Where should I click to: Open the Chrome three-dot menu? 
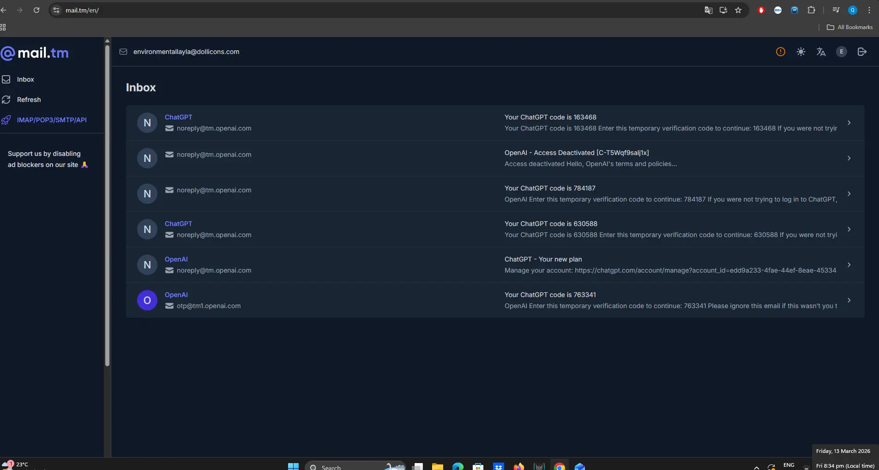coord(869,10)
